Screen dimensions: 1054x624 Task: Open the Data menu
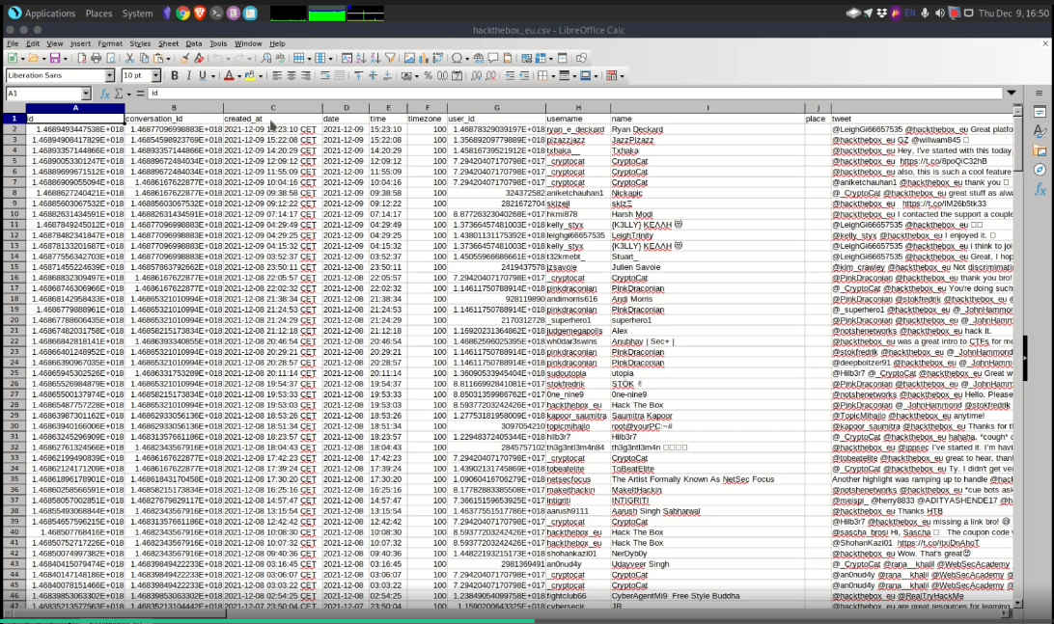[x=194, y=43]
